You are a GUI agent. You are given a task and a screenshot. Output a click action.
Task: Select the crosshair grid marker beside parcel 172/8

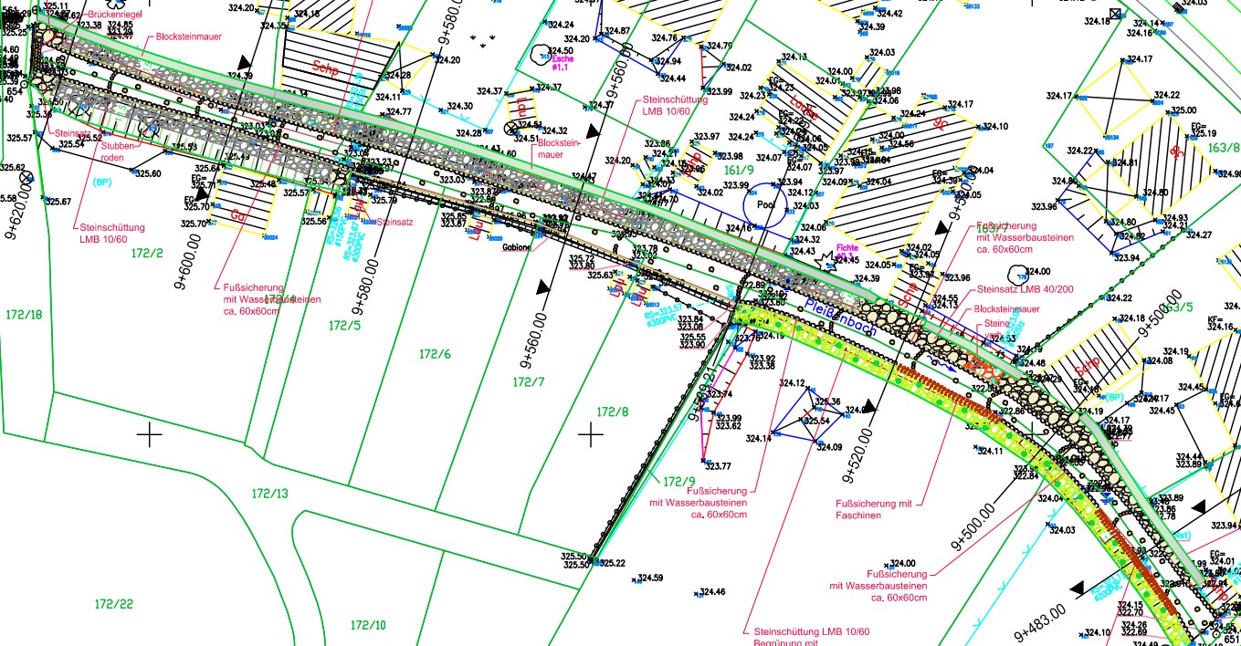coord(591,435)
